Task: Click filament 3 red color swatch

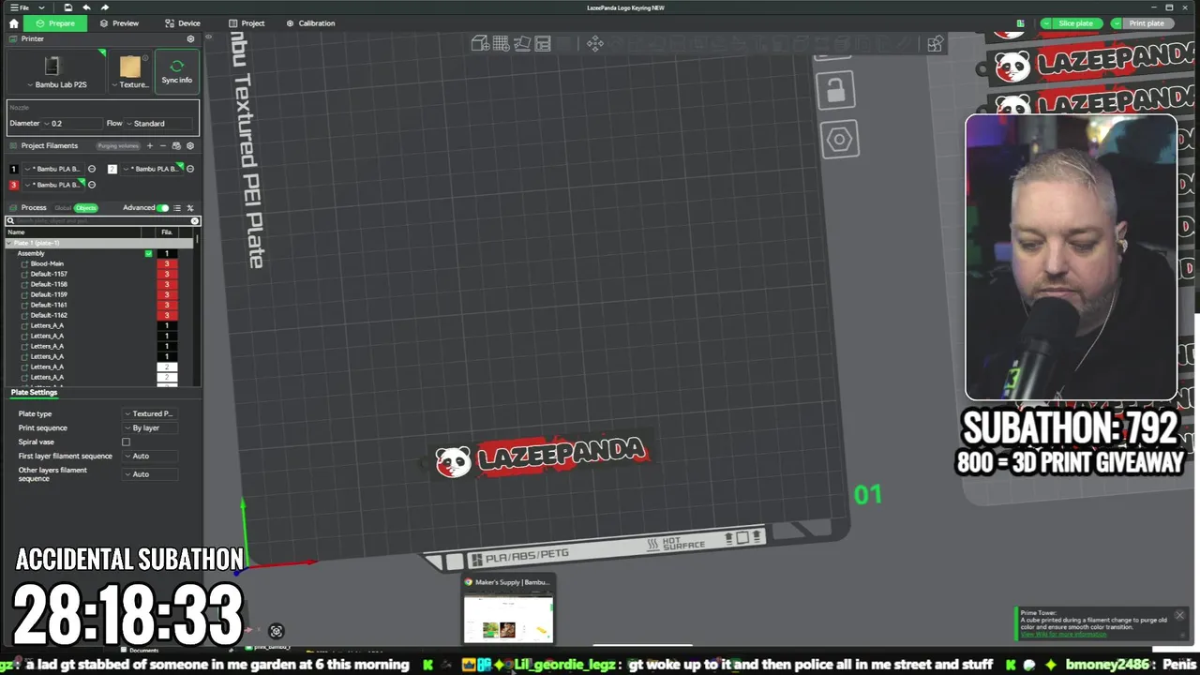Action: tap(13, 185)
